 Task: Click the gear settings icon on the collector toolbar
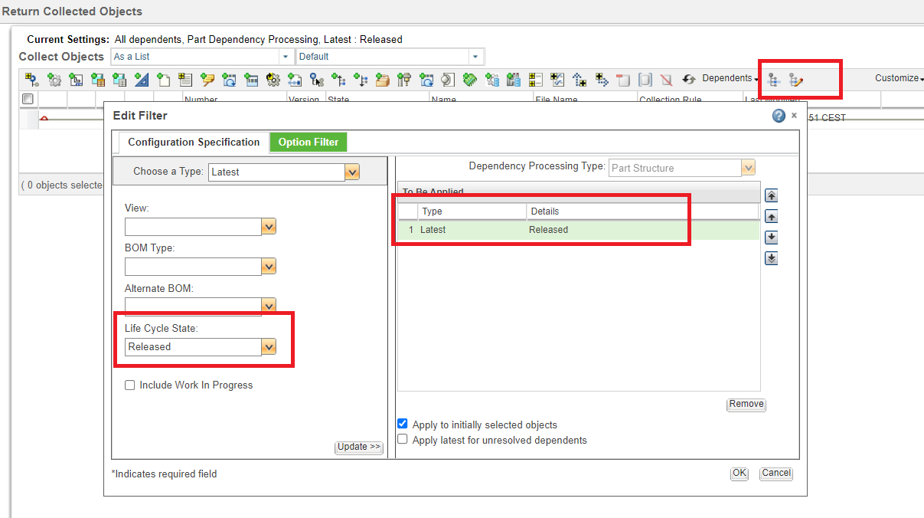[x=52, y=78]
